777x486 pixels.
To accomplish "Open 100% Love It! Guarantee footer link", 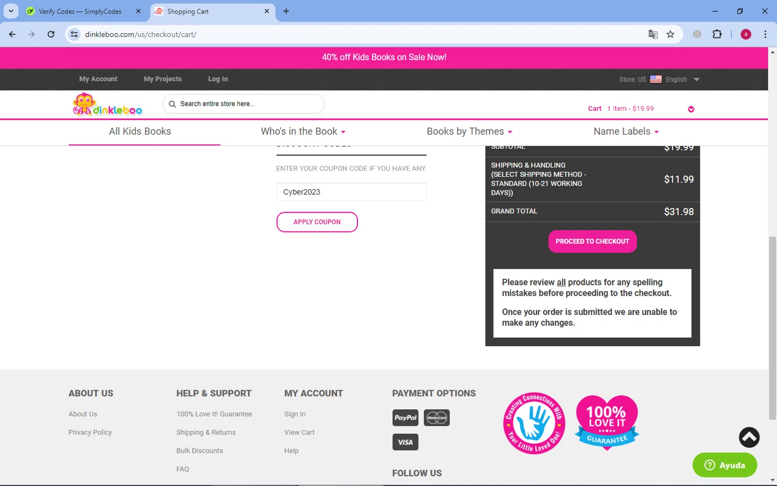I will [214, 414].
